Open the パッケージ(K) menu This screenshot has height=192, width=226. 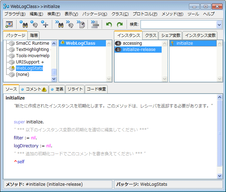click(x=94, y=14)
